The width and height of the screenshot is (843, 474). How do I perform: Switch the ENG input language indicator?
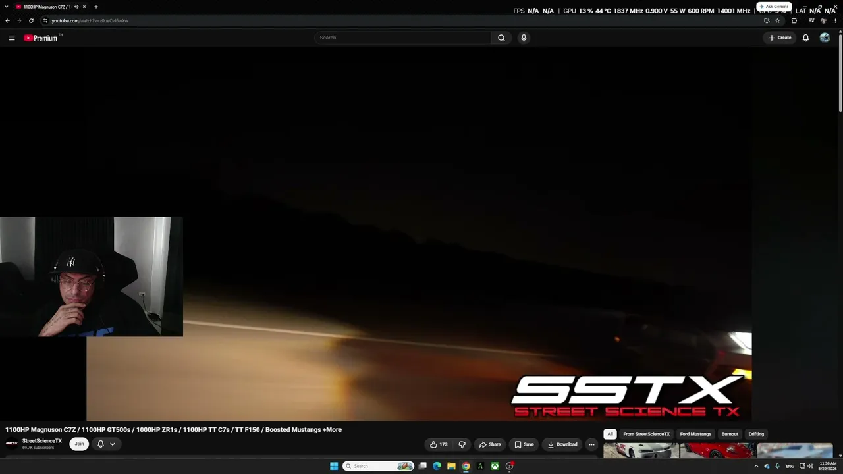[x=790, y=466]
